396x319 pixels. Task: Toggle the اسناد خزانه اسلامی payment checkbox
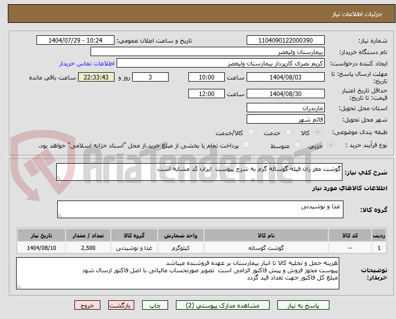coord(246,144)
